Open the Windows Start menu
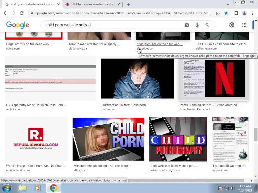 pos(7,188)
